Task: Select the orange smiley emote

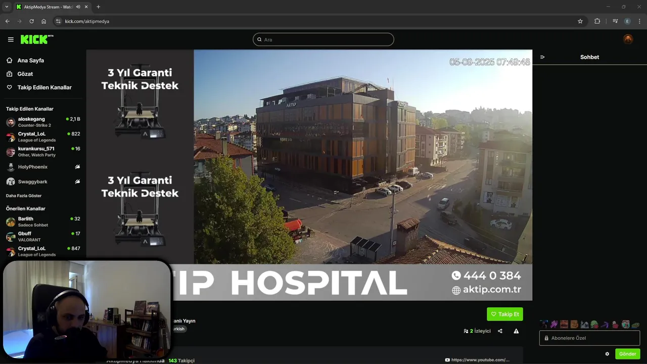Action: pos(574,324)
